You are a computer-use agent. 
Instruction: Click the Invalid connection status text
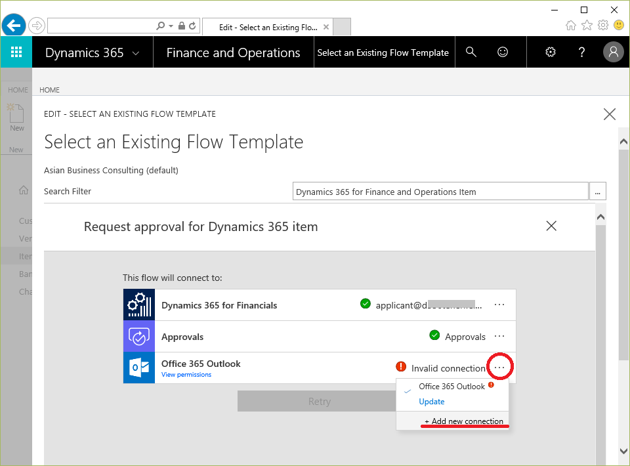coord(448,368)
